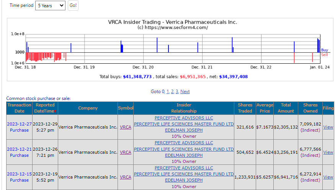
Task: Open VRCA symbol link in 2023-12-21 row
Action: [x=126, y=152]
